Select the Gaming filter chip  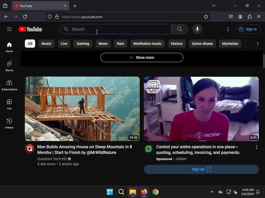pyautogui.click(x=83, y=44)
